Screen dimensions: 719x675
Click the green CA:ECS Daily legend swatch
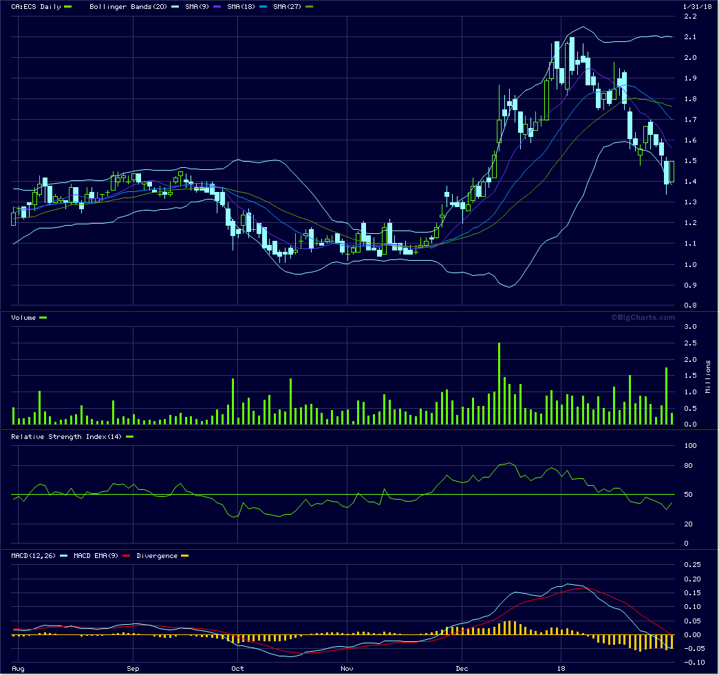click(67, 7)
